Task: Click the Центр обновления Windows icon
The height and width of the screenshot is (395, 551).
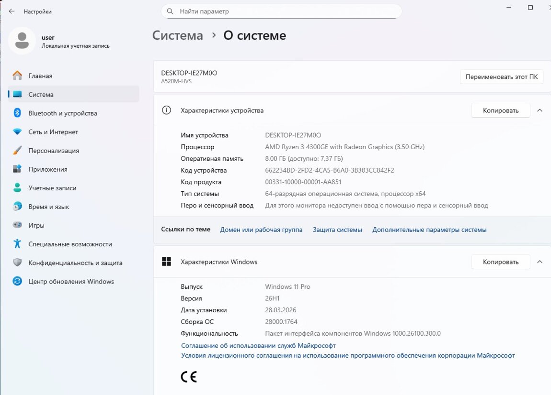Action: pos(17,282)
